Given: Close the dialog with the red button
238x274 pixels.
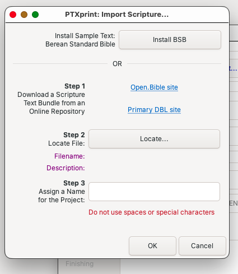Looking at the screenshot, I should point(13,15).
